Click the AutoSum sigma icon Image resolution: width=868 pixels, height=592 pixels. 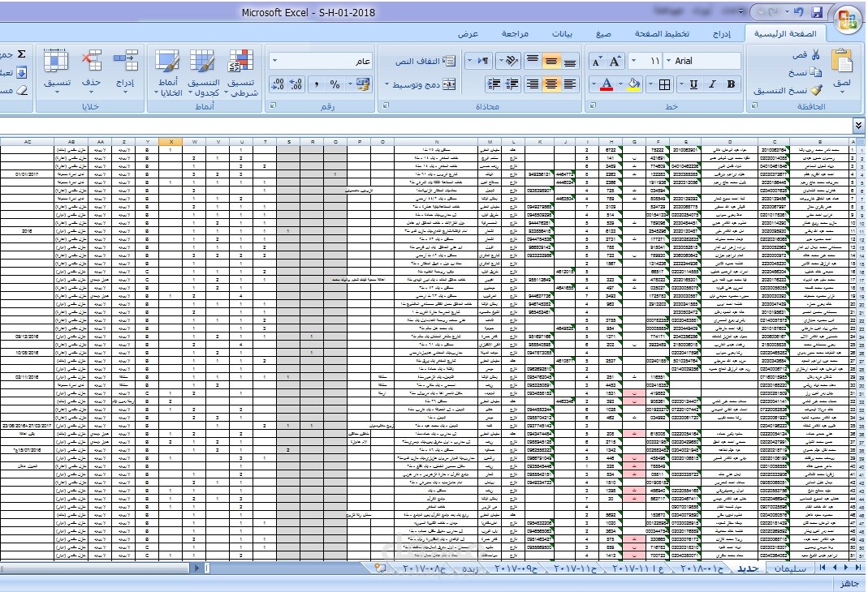(x=22, y=54)
